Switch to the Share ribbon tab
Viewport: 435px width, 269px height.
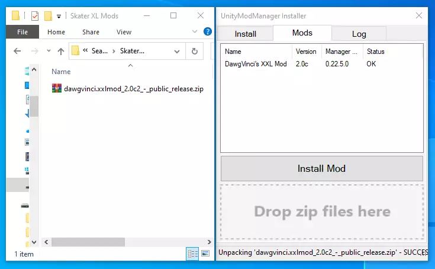(x=91, y=32)
